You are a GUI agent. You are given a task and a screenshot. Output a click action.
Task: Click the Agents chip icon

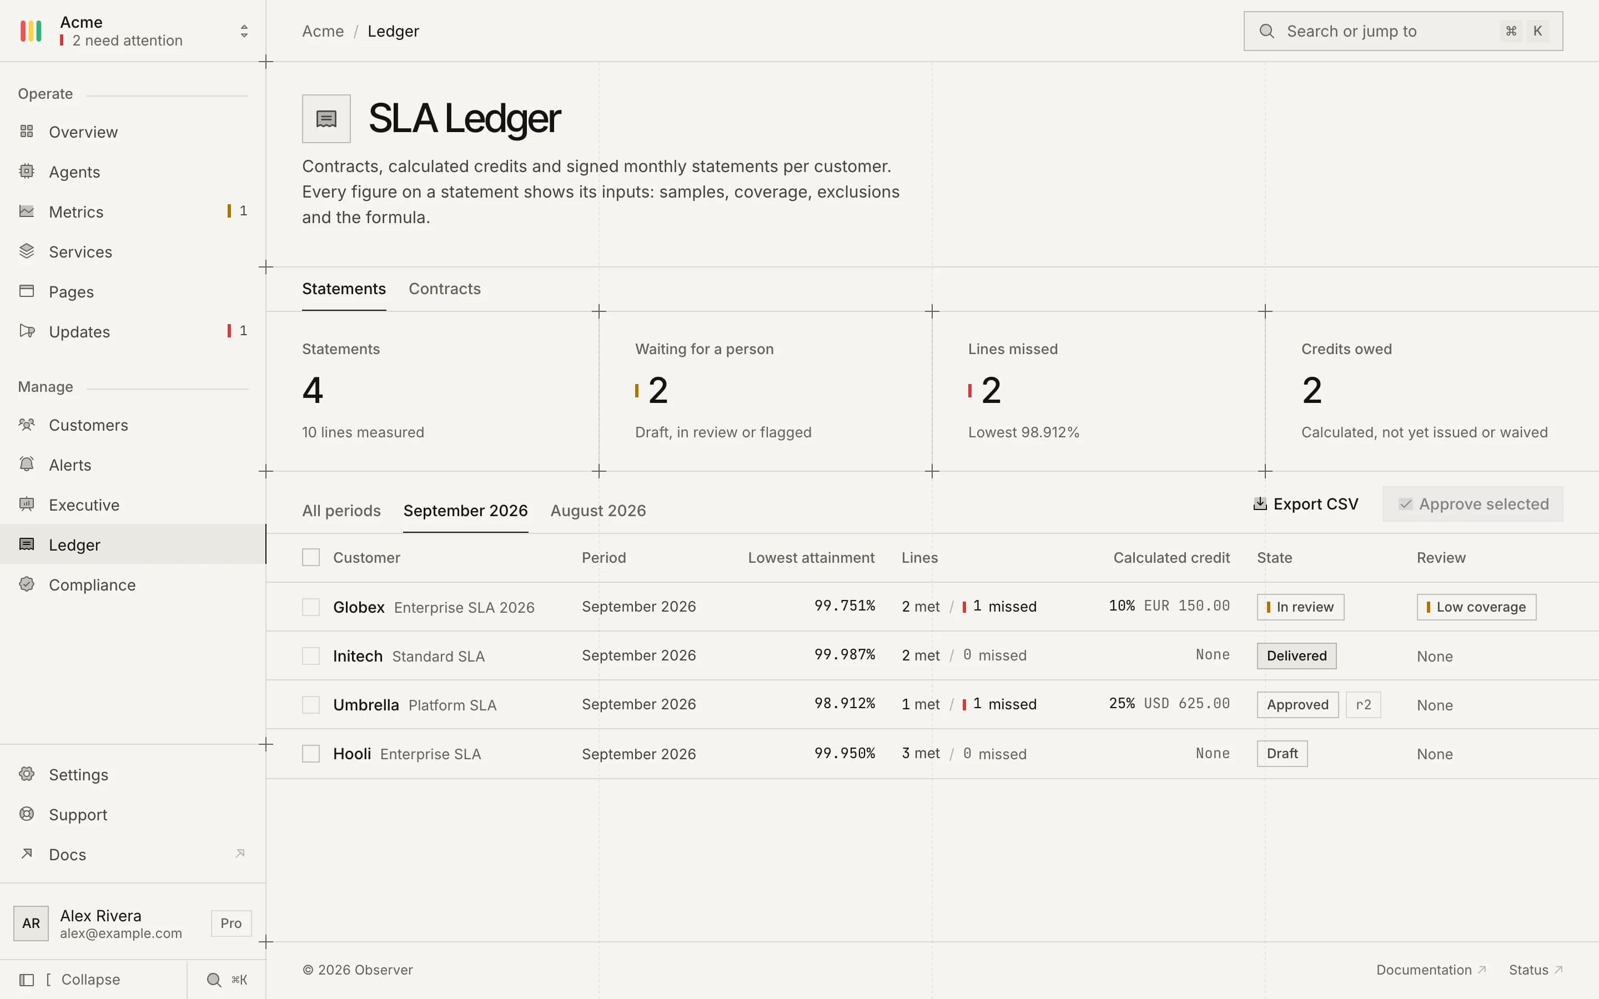click(27, 171)
